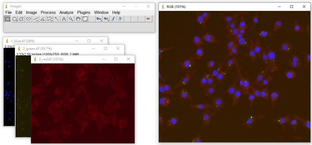Select the Text tool
The image size is (312, 145).
[x=64, y=19]
